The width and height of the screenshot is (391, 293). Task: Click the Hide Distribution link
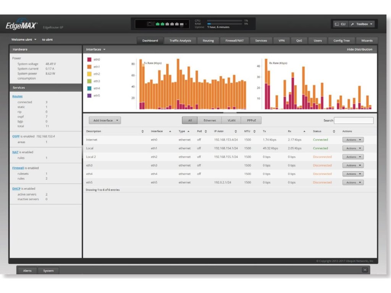pos(359,50)
